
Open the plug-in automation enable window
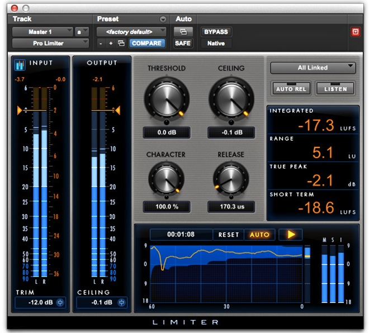pos(183,32)
